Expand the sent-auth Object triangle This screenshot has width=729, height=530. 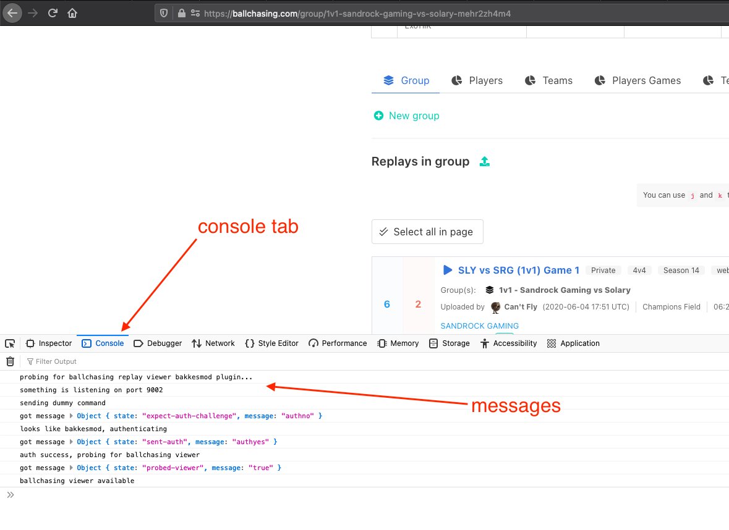[x=71, y=442]
